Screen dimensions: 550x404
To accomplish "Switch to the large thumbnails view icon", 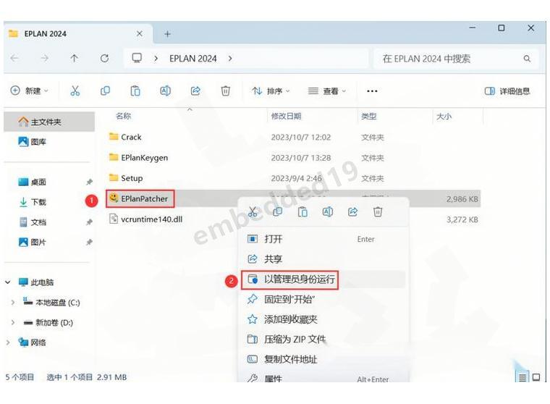I will (536, 377).
